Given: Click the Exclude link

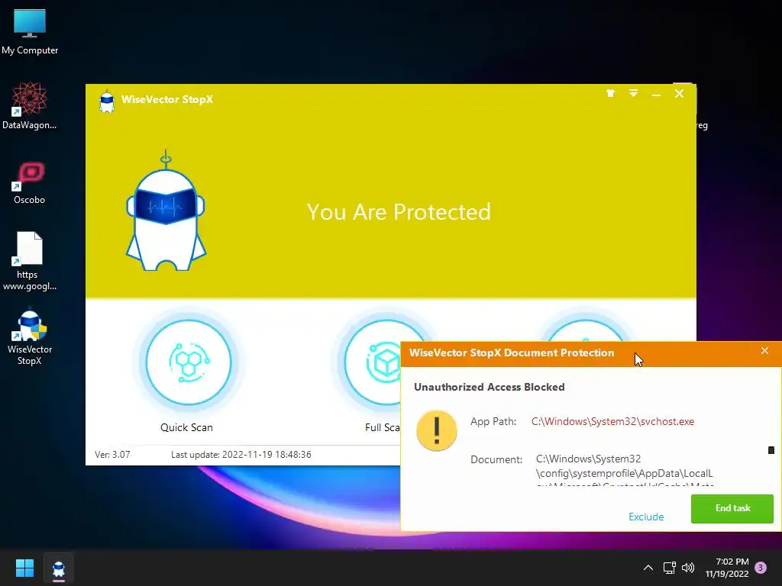Looking at the screenshot, I should coord(646,517).
